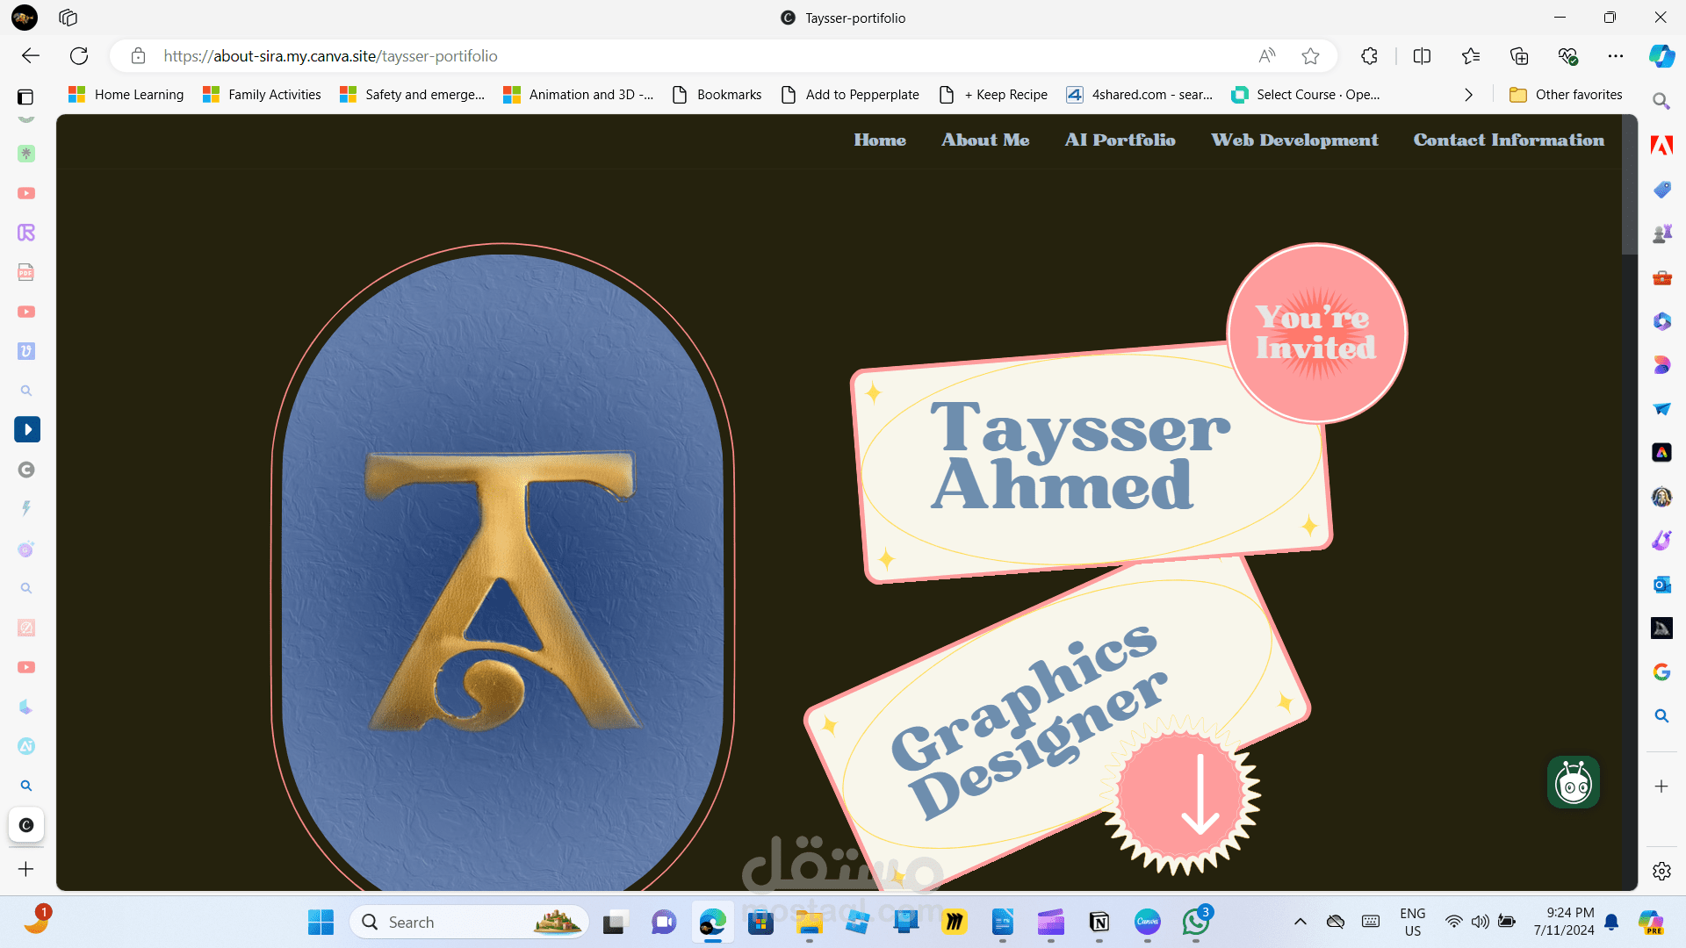Viewport: 1686px width, 948px height.
Task: Open the 4shared.com favorite
Action: tap(1139, 95)
